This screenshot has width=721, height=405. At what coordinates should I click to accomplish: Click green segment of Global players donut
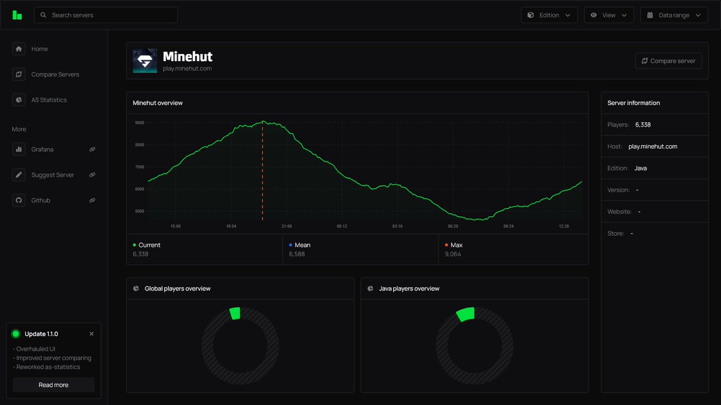[235, 313]
